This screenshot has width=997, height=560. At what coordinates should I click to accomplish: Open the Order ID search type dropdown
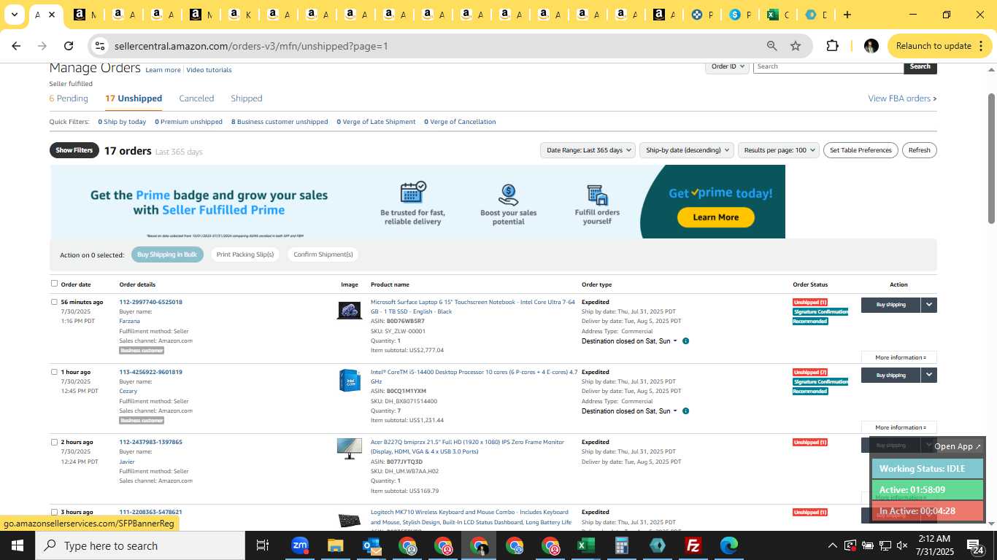(x=728, y=66)
